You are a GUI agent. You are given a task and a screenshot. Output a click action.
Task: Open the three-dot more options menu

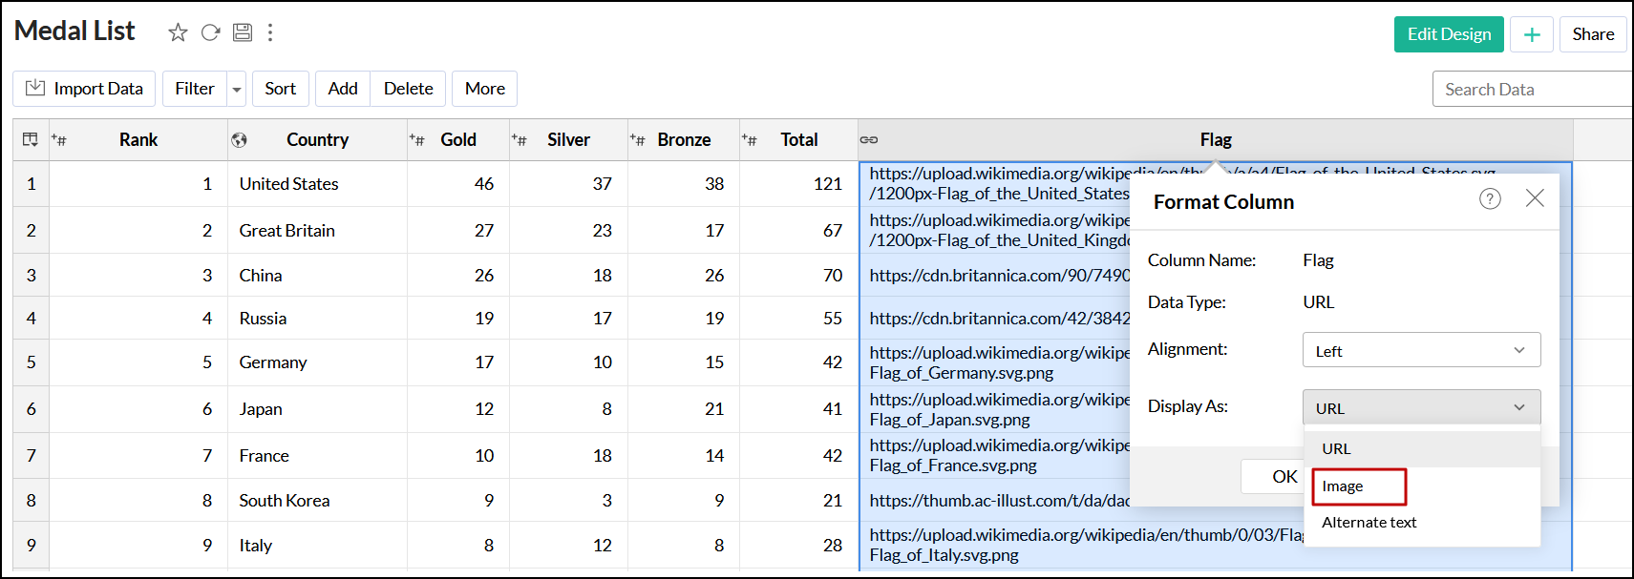(270, 32)
